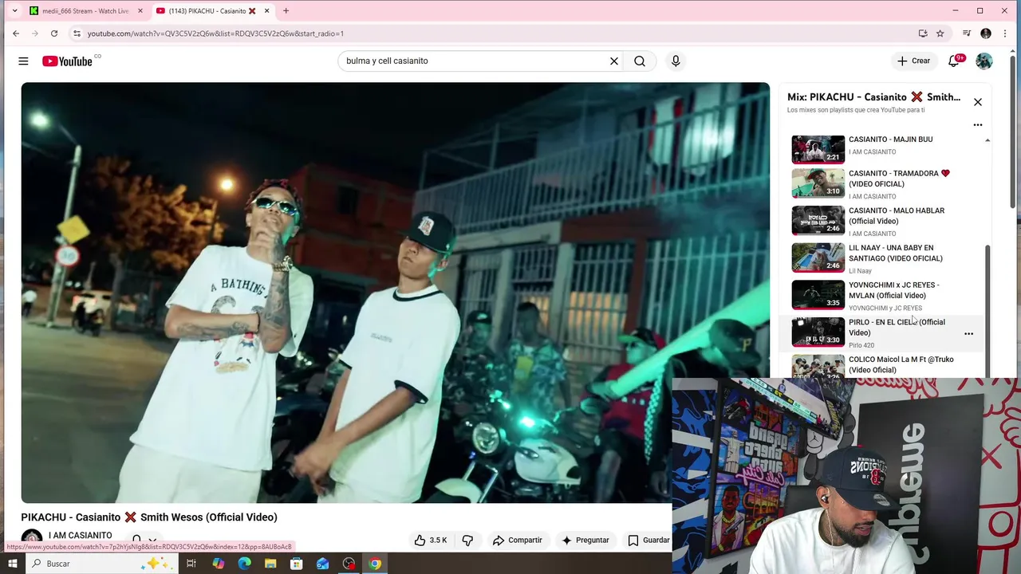Dislike the PIKACHU video
This screenshot has width=1021, height=574.
click(x=467, y=540)
